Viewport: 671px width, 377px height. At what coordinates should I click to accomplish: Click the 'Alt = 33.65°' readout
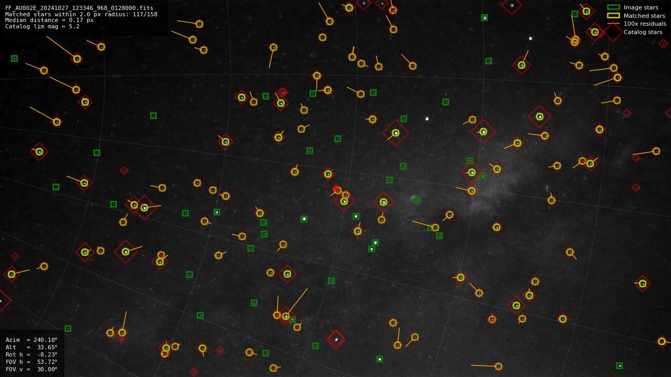point(31,347)
